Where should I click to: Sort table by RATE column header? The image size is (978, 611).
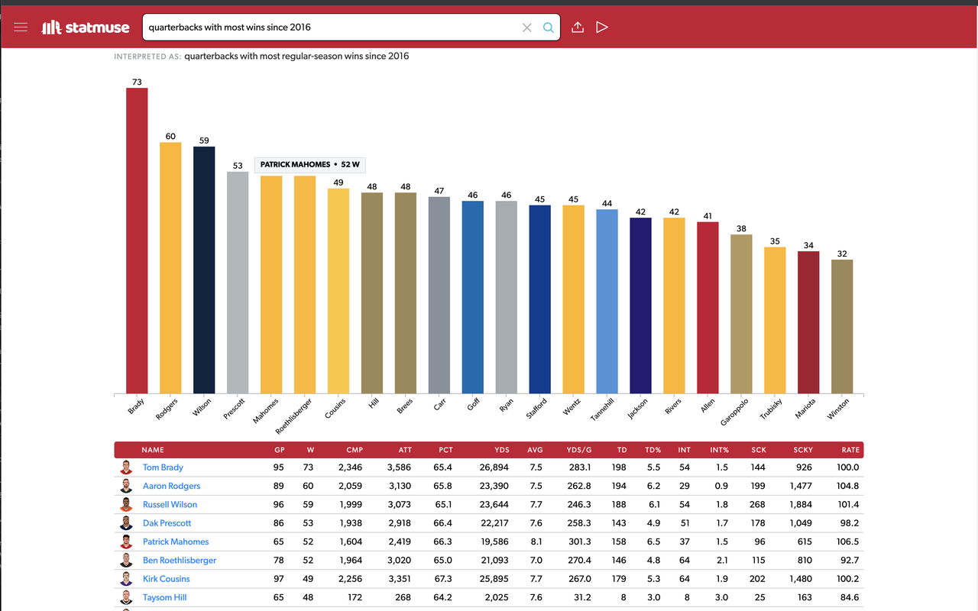pyautogui.click(x=850, y=450)
